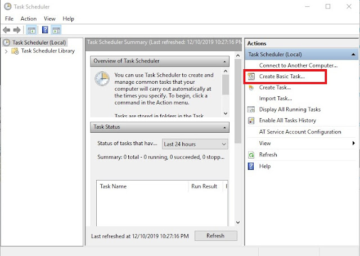The width and height of the screenshot is (360, 256).
Task: Click the Status of tasks that hav... label
Action: [127, 143]
